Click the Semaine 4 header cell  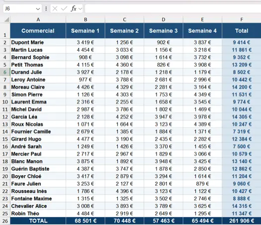click(202, 31)
